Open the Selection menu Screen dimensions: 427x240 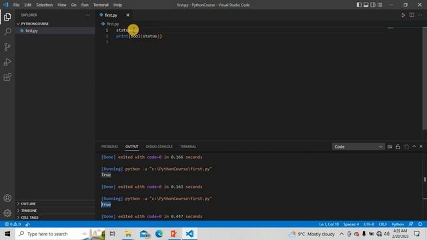tap(45, 5)
